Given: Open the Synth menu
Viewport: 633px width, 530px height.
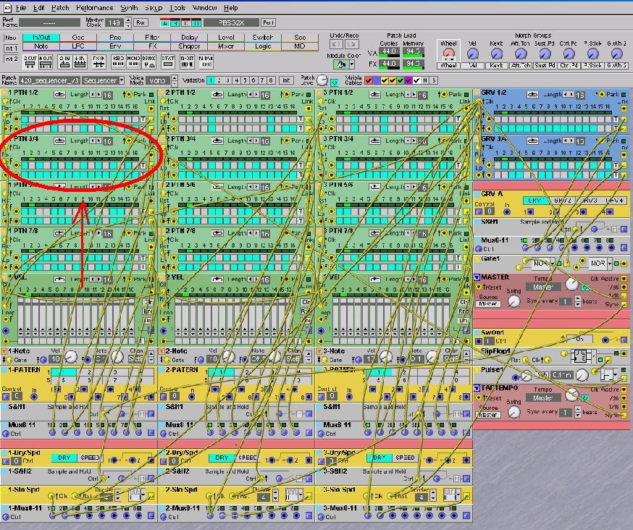Looking at the screenshot, I should (x=129, y=8).
